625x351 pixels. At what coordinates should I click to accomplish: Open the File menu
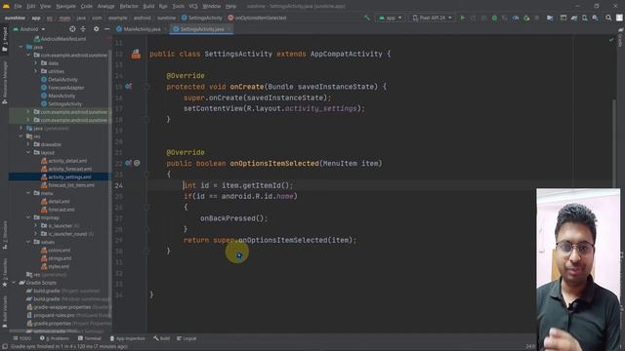[18, 6]
